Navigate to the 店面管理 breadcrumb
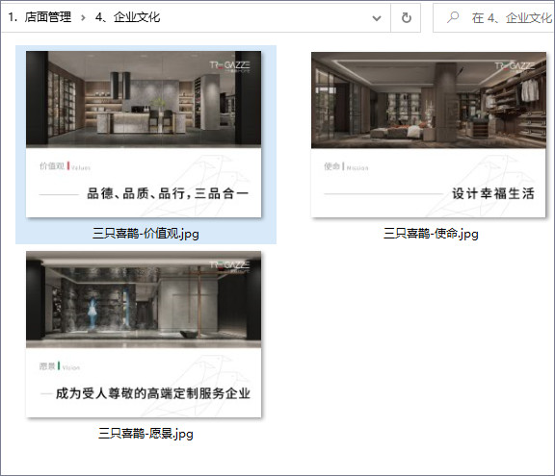 point(48,17)
